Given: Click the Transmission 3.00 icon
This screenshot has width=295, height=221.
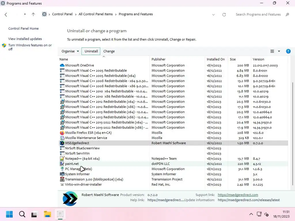Looking at the screenshot, I should tap(62, 179).
